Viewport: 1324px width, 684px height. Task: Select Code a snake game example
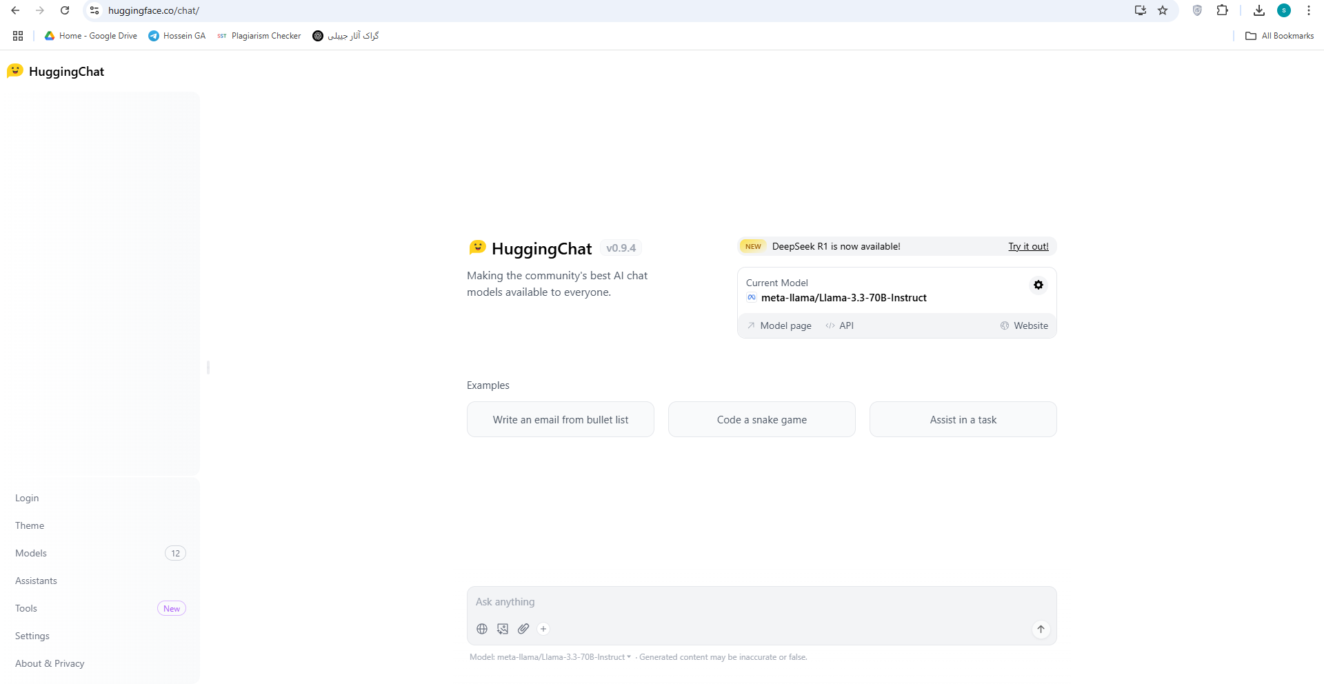[x=762, y=419]
